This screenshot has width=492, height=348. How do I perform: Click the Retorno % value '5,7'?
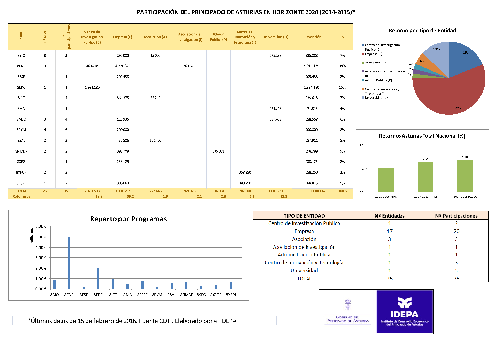[252, 197]
